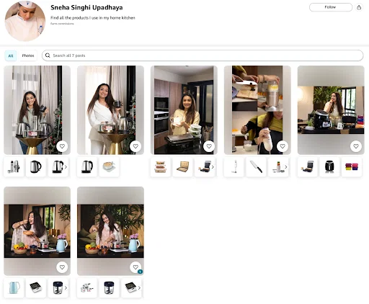Open the casserole dish product under second post
Viewport: 369px width, 304px height.
[109, 166]
